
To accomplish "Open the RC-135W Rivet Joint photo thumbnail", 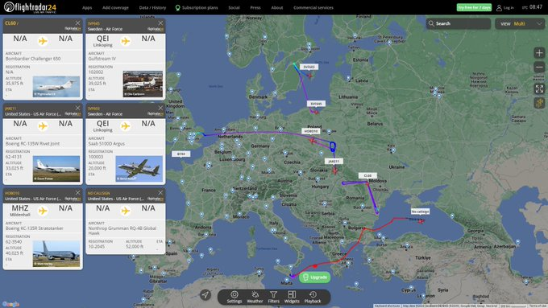I will [x=56, y=169].
